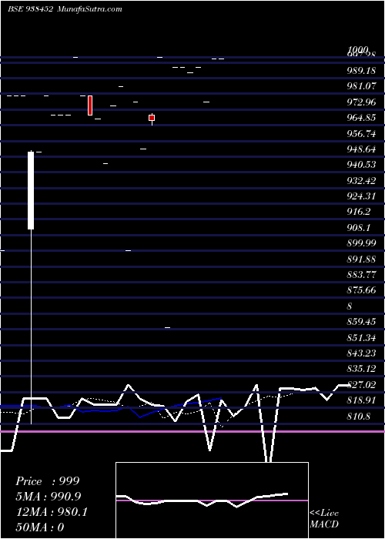The image size is (385, 539).
Task: Select the 948.64 price axis label
Action: (361, 149)
